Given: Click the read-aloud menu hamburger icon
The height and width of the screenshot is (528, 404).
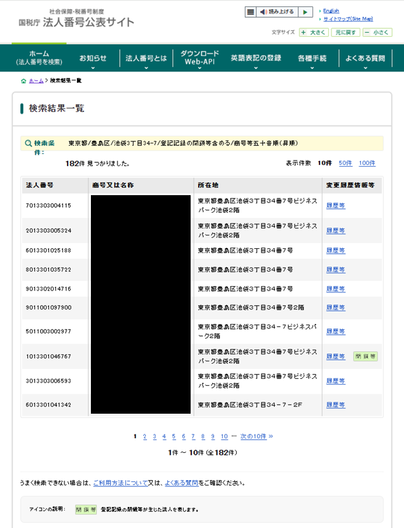Looking at the screenshot, I should (x=251, y=12).
